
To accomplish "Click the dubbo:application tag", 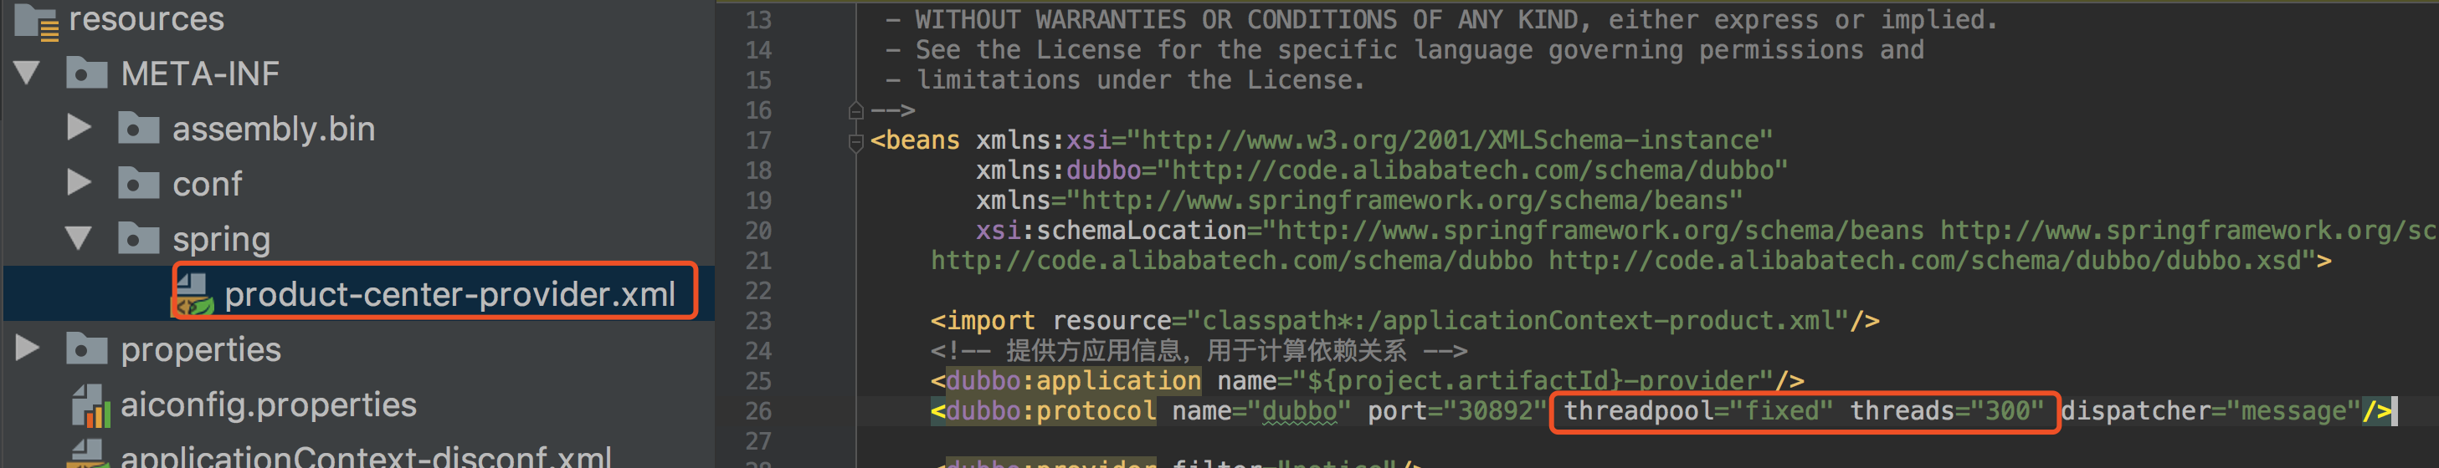I will [1073, 381].
